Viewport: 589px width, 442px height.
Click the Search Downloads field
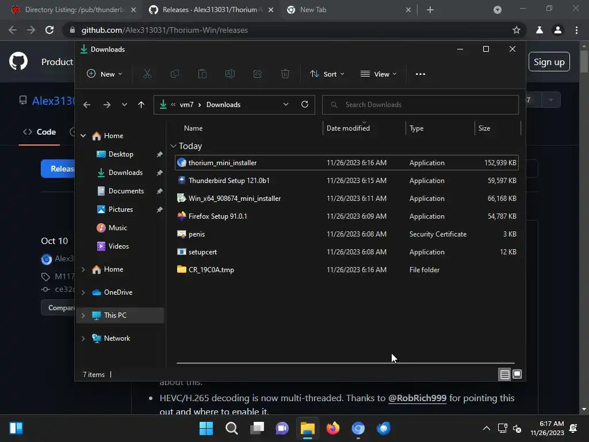point(420,105)
